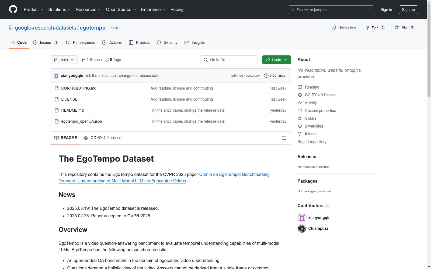Click xianyongqin avatar under Contributors
Screen dimensions: 431x269
302,218
